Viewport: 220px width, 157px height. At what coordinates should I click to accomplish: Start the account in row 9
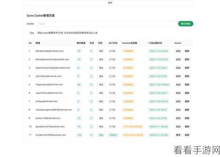pyautogui.click(x=178, y=118)
